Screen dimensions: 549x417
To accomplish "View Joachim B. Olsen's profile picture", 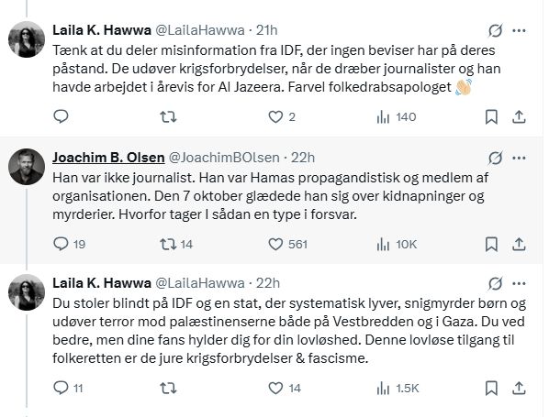I will pos(27,167).
